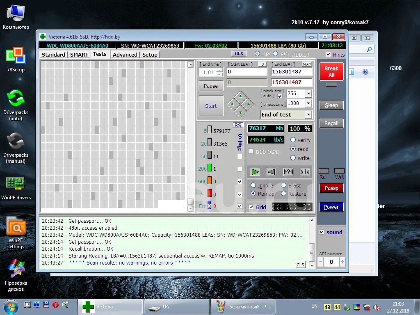Image resolution: width=420 pixels, height=315 pixels.
Task: Click the Power button
Action: (x=331, y=207)
